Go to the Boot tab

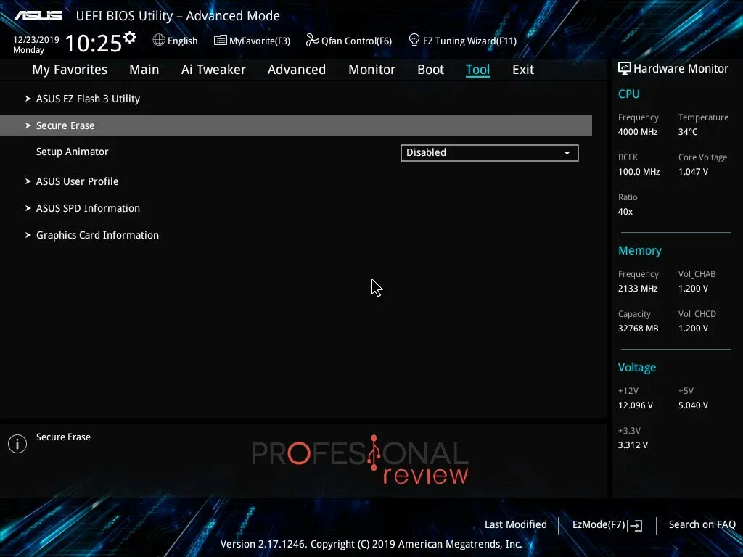click(430, 70)
